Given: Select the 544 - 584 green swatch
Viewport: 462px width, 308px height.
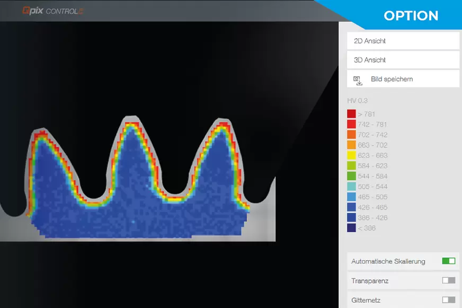Looking at the screenshot, I should pyautogui.click(x=351, y=176).
